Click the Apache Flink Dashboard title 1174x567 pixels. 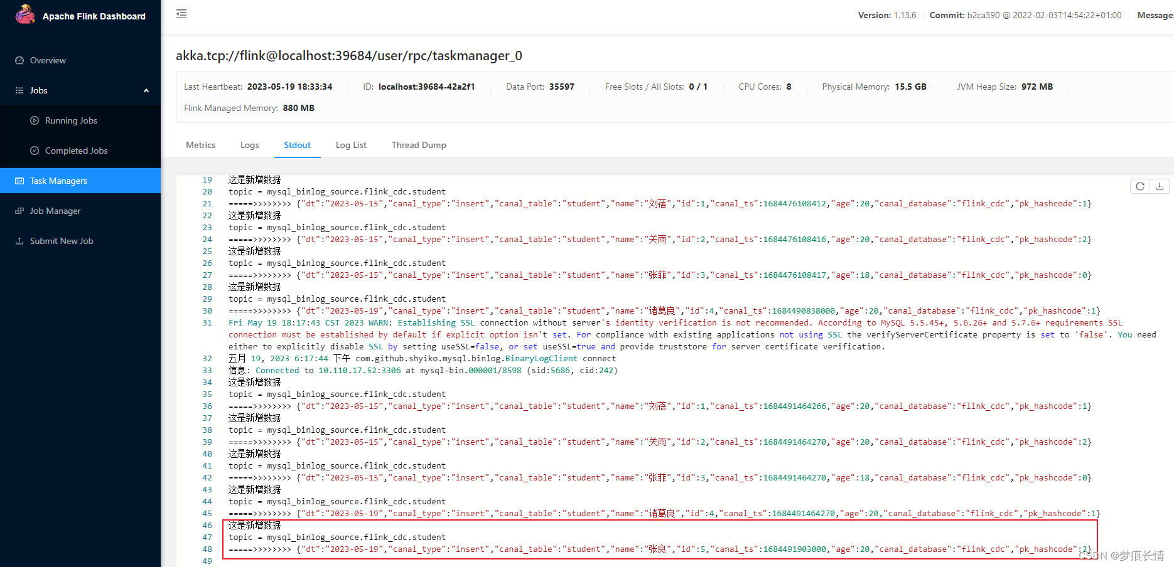[x=94, y=16]
